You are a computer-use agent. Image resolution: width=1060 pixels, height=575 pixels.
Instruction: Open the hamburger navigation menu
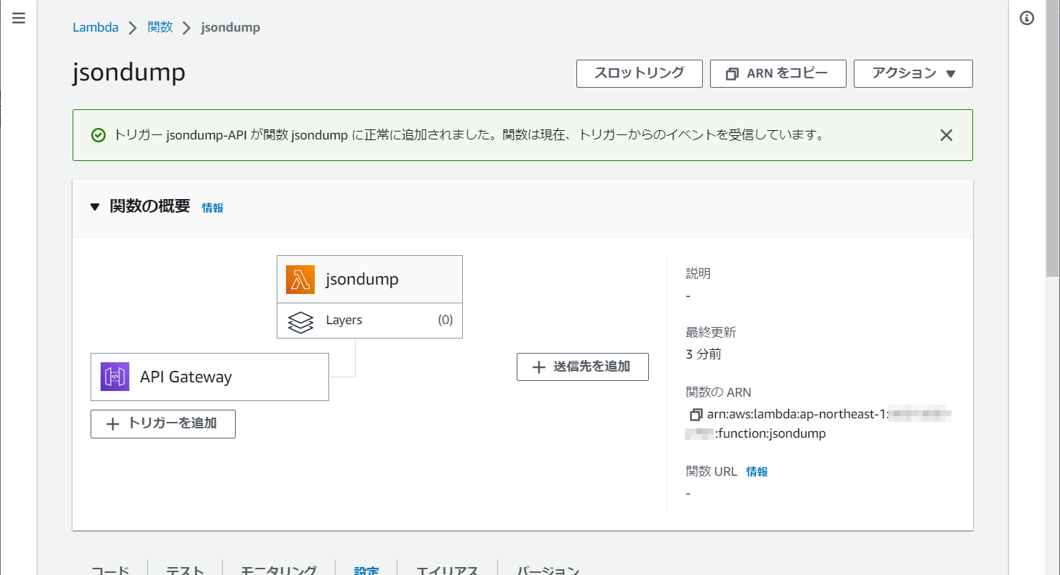tap(19, 19)
